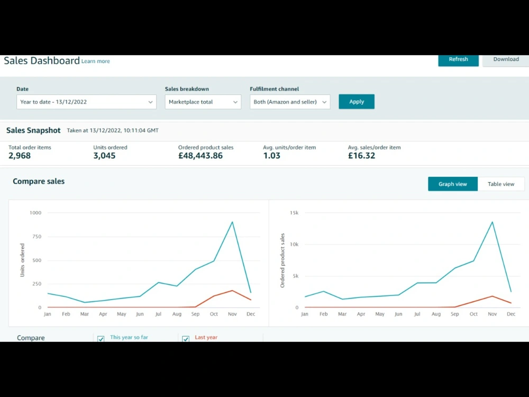Click the Nov peak on Ordered product sales chart

point(492,222)
